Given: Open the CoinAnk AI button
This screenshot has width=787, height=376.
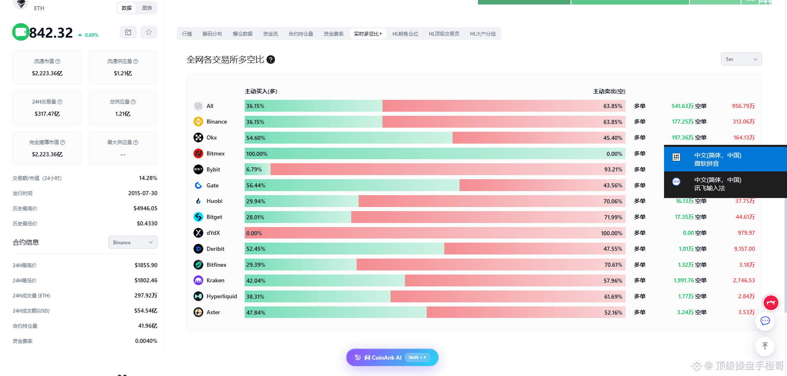Looking at the screenshot, I should click(392, 358).
